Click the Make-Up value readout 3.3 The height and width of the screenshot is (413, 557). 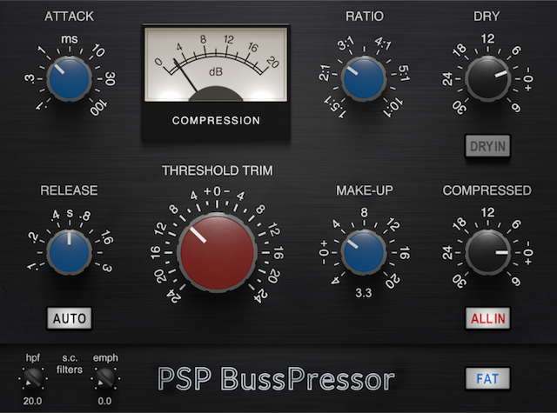[x=364, y=295]
